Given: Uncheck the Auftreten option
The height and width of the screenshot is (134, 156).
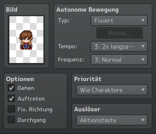Looking at the screenshot, I should pos(11,98).
